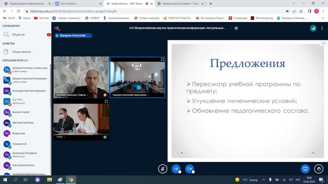Click the recording indicator next to the title
This screenshot has width=328, height=184.
point(236,28)
